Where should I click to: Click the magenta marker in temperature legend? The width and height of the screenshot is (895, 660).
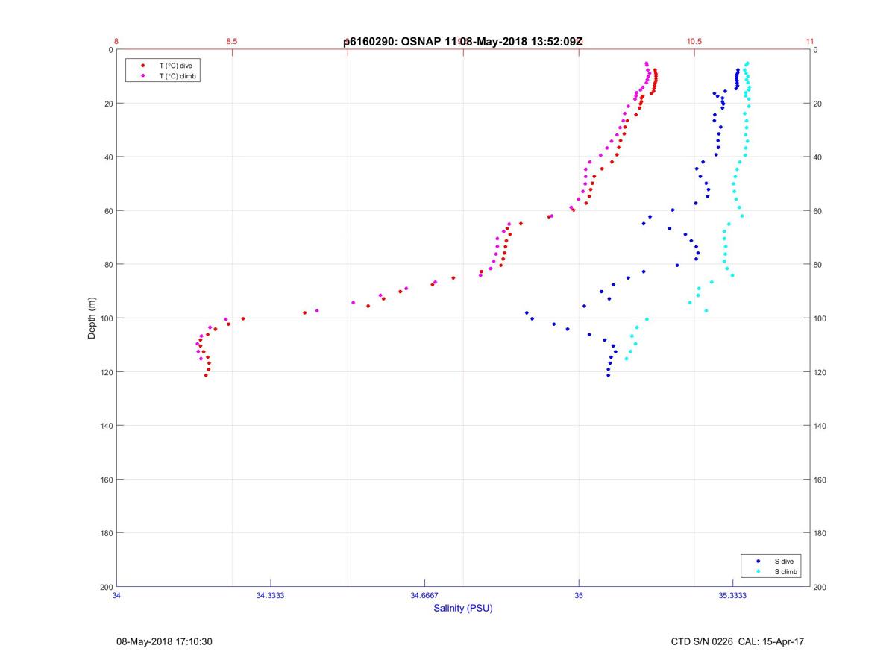click(x=142, y=76)
